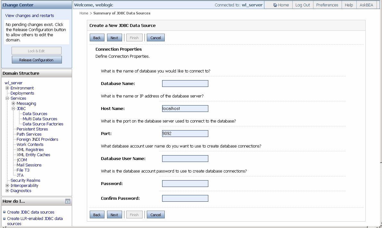Expand the Messaging tree node
The height and width of the screenshot is (228, 382).
point(13,104)
